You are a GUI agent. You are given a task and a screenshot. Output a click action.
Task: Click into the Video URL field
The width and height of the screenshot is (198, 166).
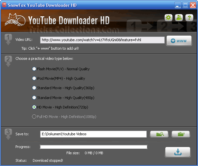102,40
